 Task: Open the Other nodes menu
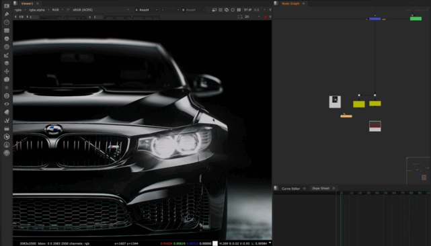pos(7,128)
